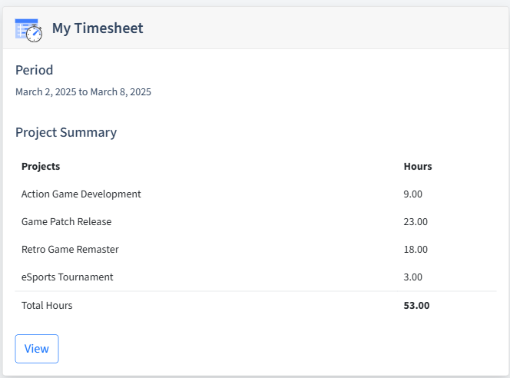Click the 23.00 hours value
This screenshot has height=378, width=510.
[x=416, y=222]
